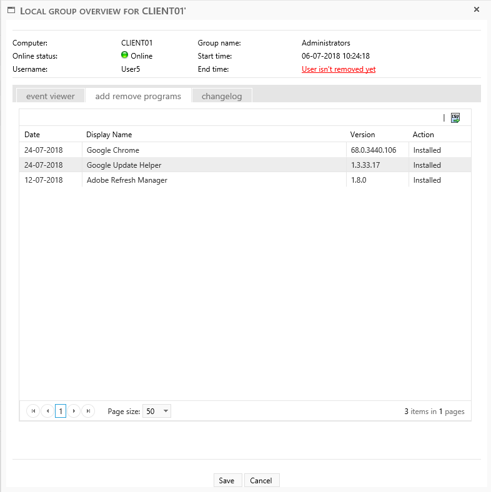Viewport: 491px width, 492px height.
Task: Go to the next page of results
Action: pyautogui.click(x=74, y=411)
